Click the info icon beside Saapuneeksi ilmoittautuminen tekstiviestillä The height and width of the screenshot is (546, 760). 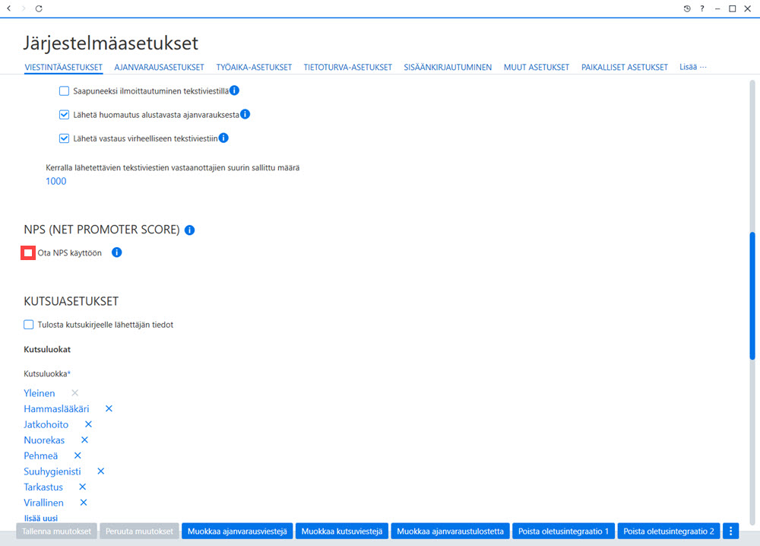tap(234, 90)
